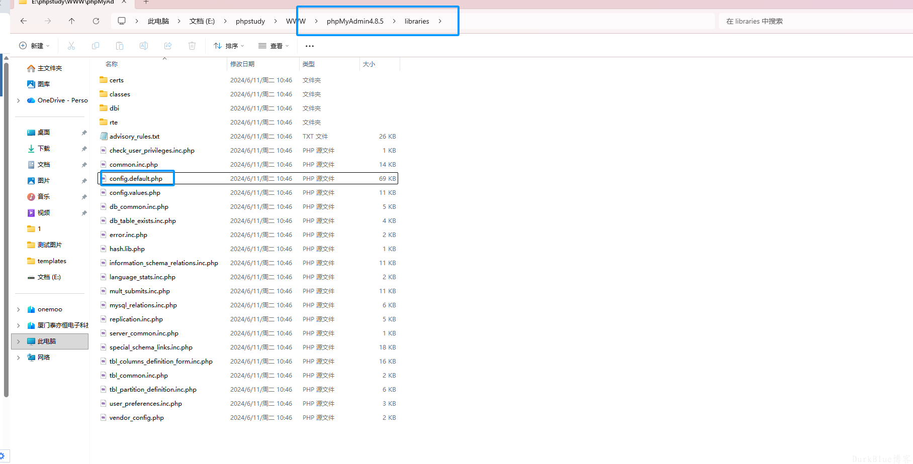Click the Rename icon in toolbar
The image size is (913, 464).
144,46
